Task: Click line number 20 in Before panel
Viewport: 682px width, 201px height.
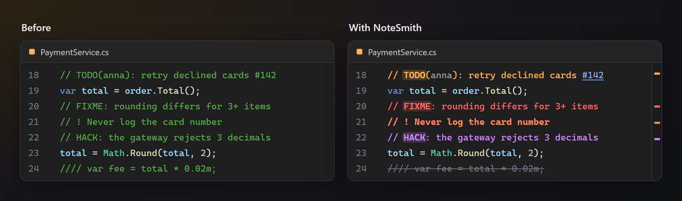Action: click(34, 107)
